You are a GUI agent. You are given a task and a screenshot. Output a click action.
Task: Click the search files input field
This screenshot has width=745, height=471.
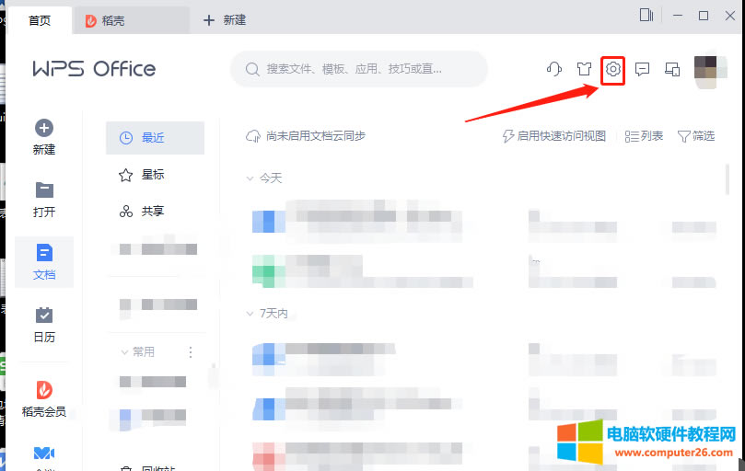pyautogui.click(x=359, y=69)
